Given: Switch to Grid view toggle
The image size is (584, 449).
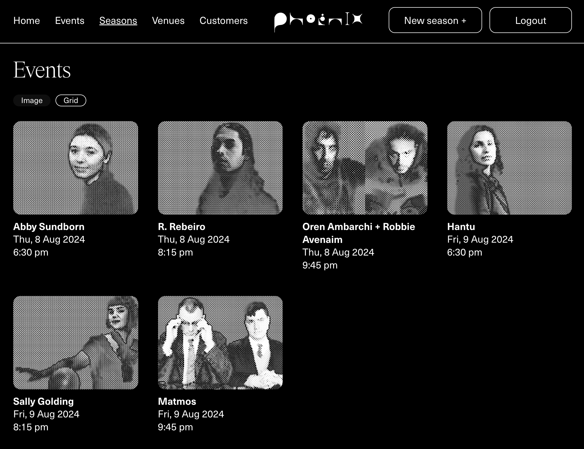Looking at the screenshot, I should click(71, 101).
